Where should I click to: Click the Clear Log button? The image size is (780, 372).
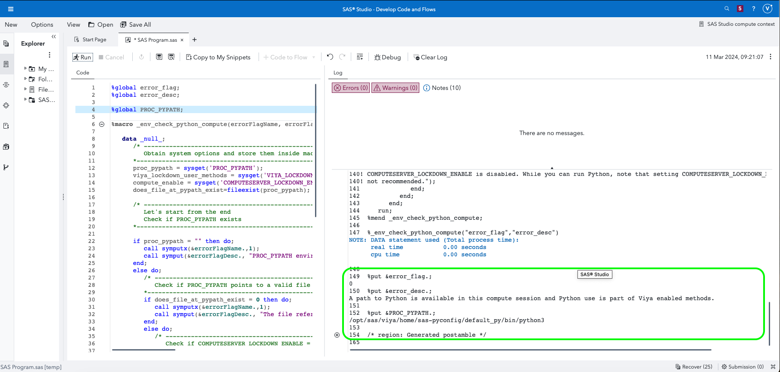(430, 57)
